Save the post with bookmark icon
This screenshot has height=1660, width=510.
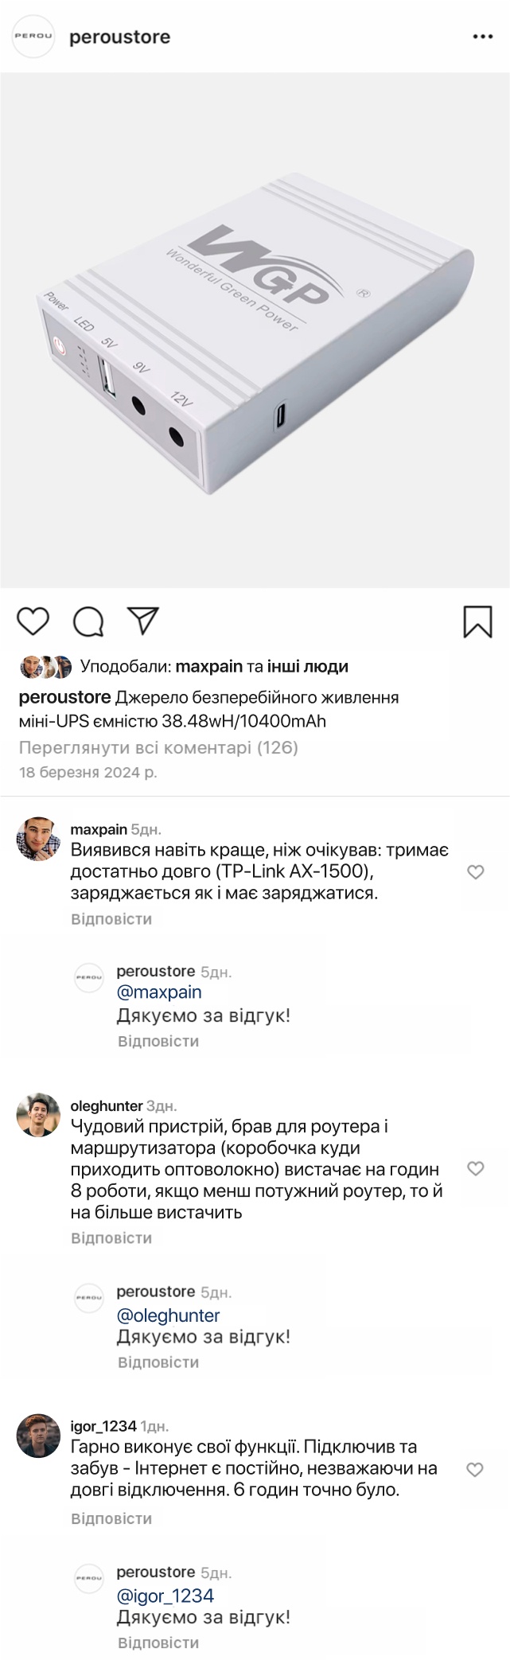point(477,622)
